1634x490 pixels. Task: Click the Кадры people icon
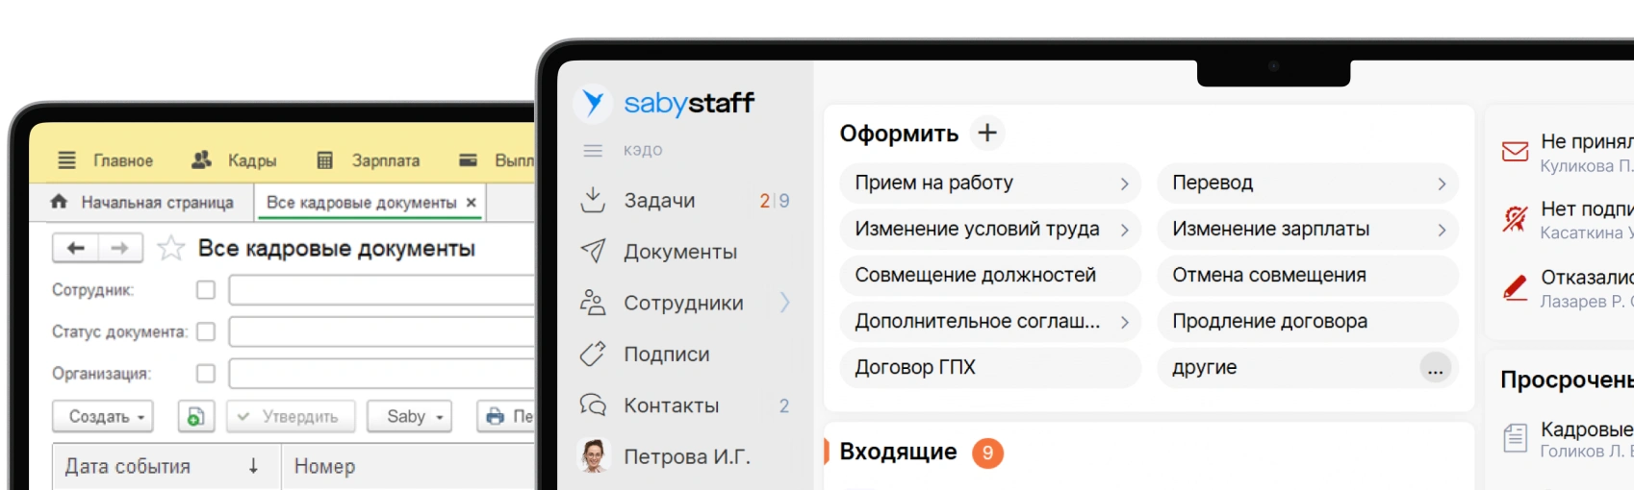201,159
